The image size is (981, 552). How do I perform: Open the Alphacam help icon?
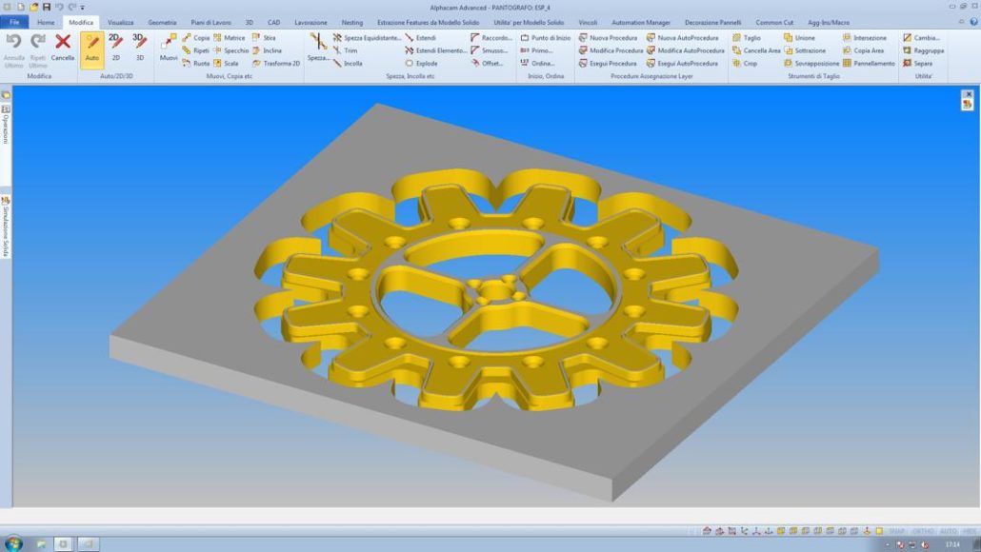(x=973, y=22)
